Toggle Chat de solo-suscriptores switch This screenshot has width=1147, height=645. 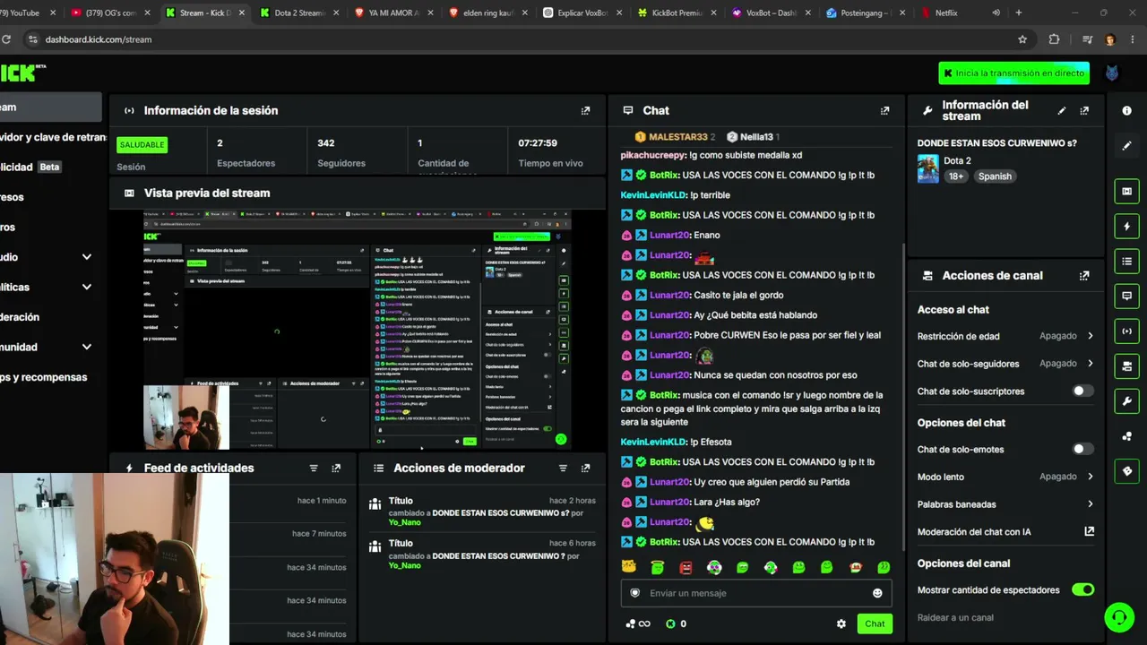pyautogui.click(x=1082, y=391)
